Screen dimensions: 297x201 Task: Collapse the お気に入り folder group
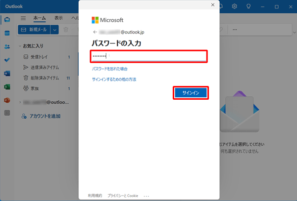[20, 46]
